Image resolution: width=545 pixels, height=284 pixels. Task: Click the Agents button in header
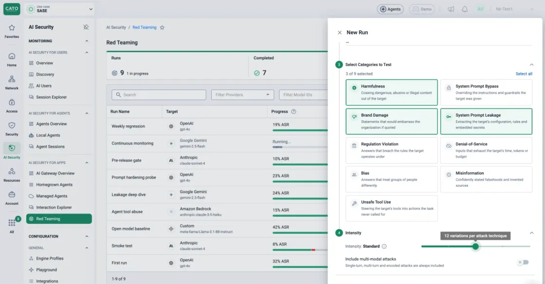point(390,9)
